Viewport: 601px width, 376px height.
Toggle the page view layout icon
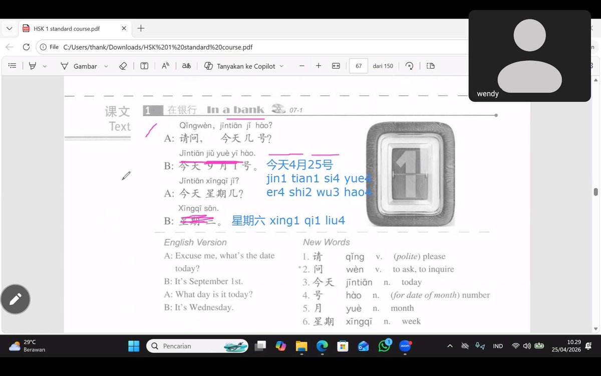430,66
